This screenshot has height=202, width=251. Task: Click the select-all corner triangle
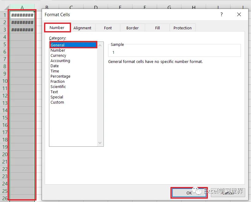tap(6, 8)
